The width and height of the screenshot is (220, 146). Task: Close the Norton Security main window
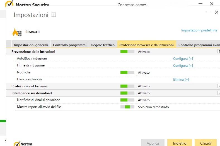(x=212, y=4)
